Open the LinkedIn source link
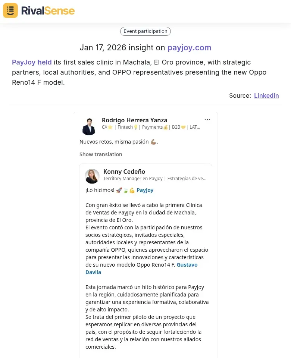291x358 pixels. (266, 95)
